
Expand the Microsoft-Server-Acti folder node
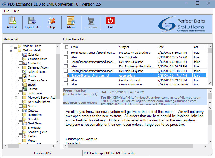point(16,98)
